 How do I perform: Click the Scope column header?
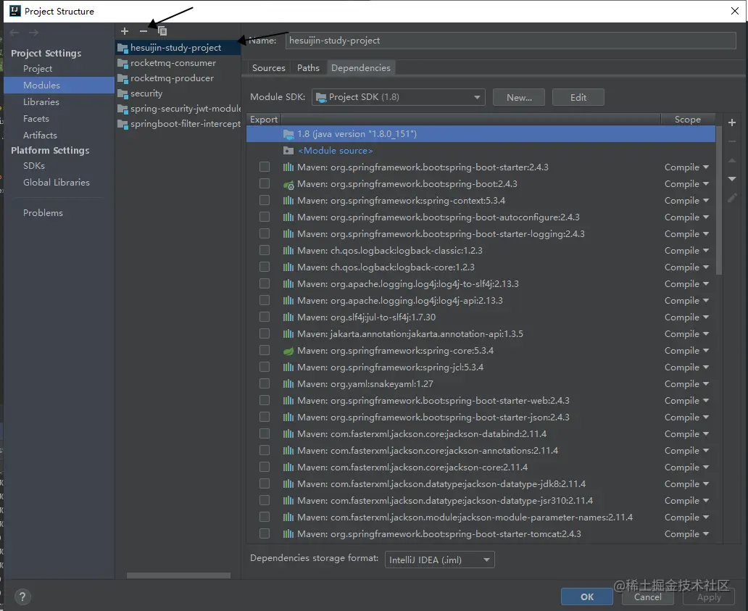click(687, 120)
